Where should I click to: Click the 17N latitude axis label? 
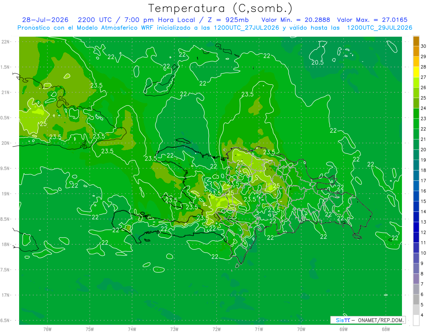5,295
